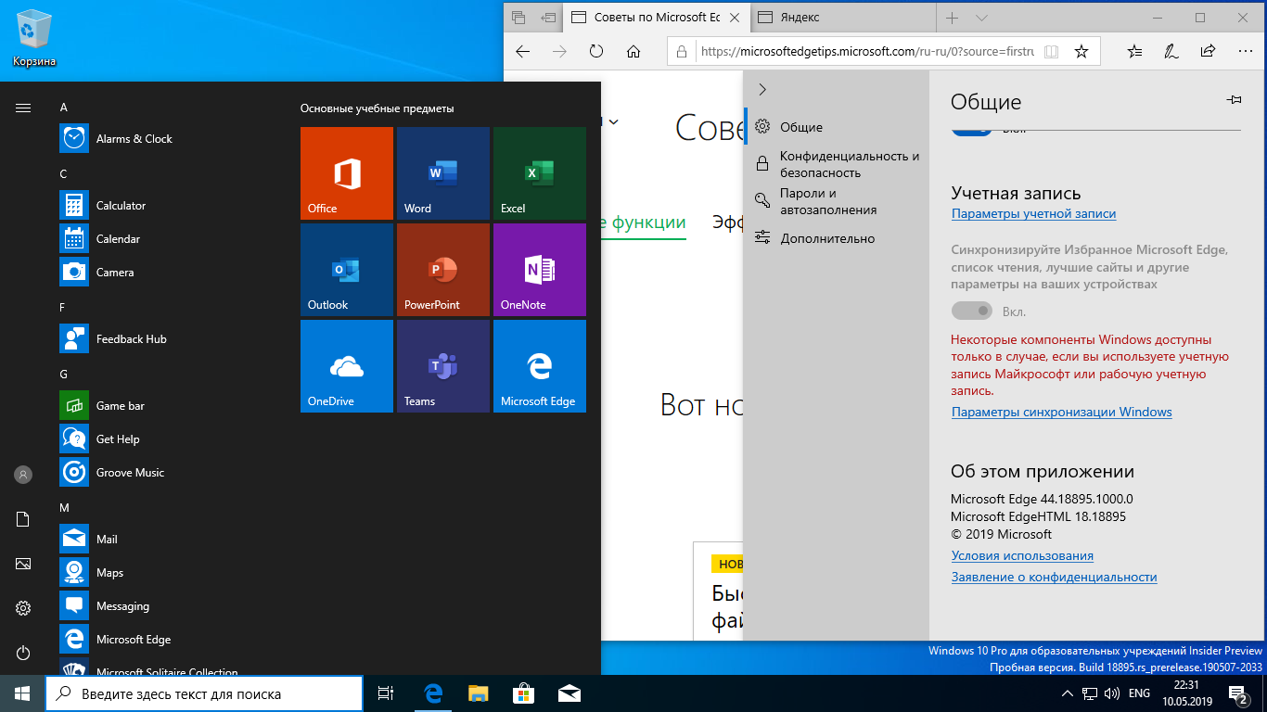Open the Дополнительно settings section
Screen dimensions: 1267x712
click(x=837, y=238)
